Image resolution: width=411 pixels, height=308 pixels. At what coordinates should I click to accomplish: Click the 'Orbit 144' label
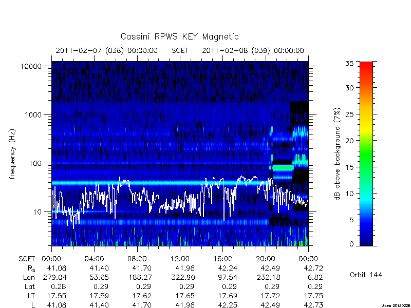pos(366,275)
